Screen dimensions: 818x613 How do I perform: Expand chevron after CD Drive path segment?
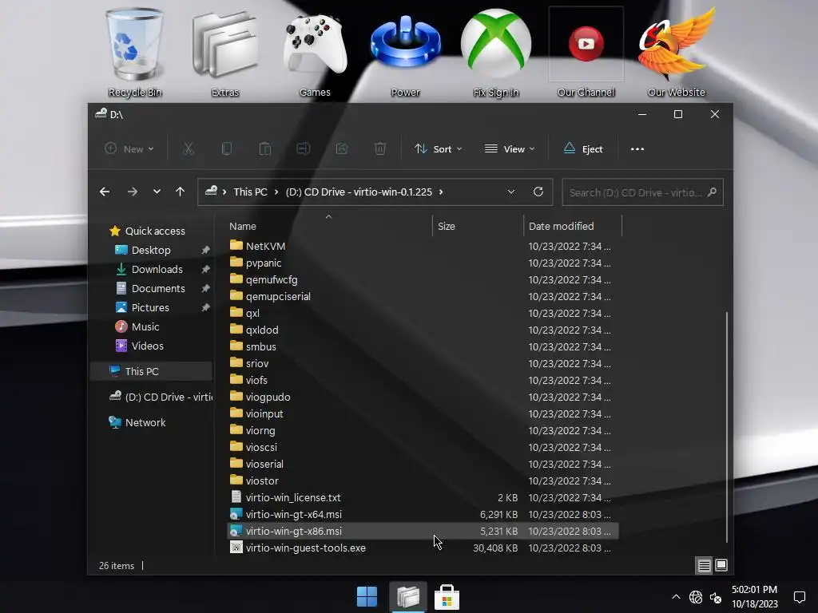coord(441,192)
